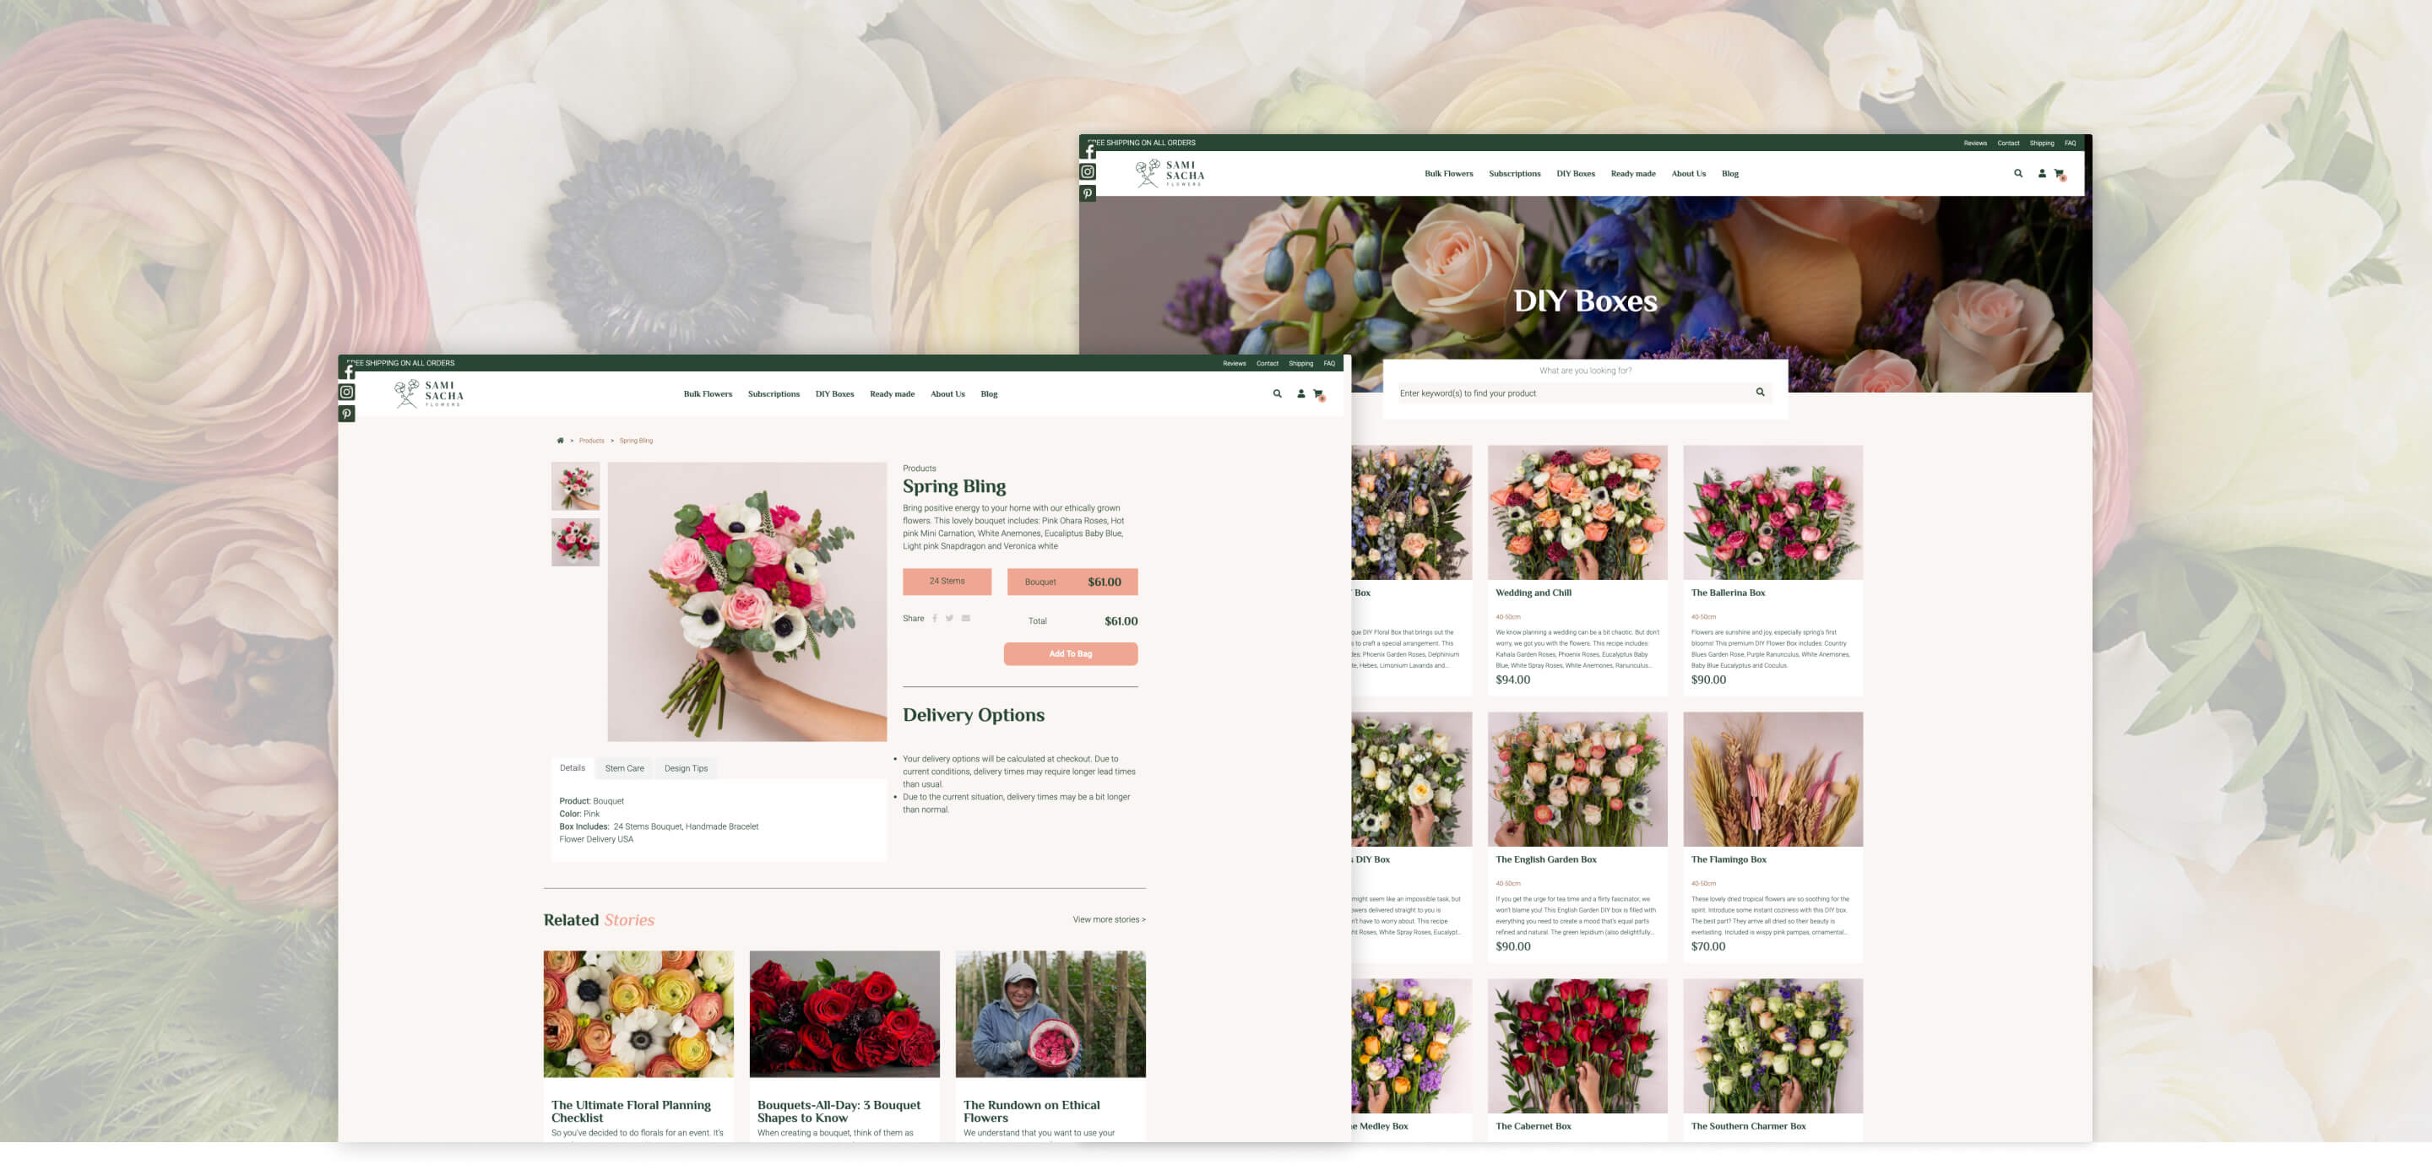Open shopping cart icon in Spring Bling page header
The width and height of the screenshot is (2432, 1170).
[1319, 394]
